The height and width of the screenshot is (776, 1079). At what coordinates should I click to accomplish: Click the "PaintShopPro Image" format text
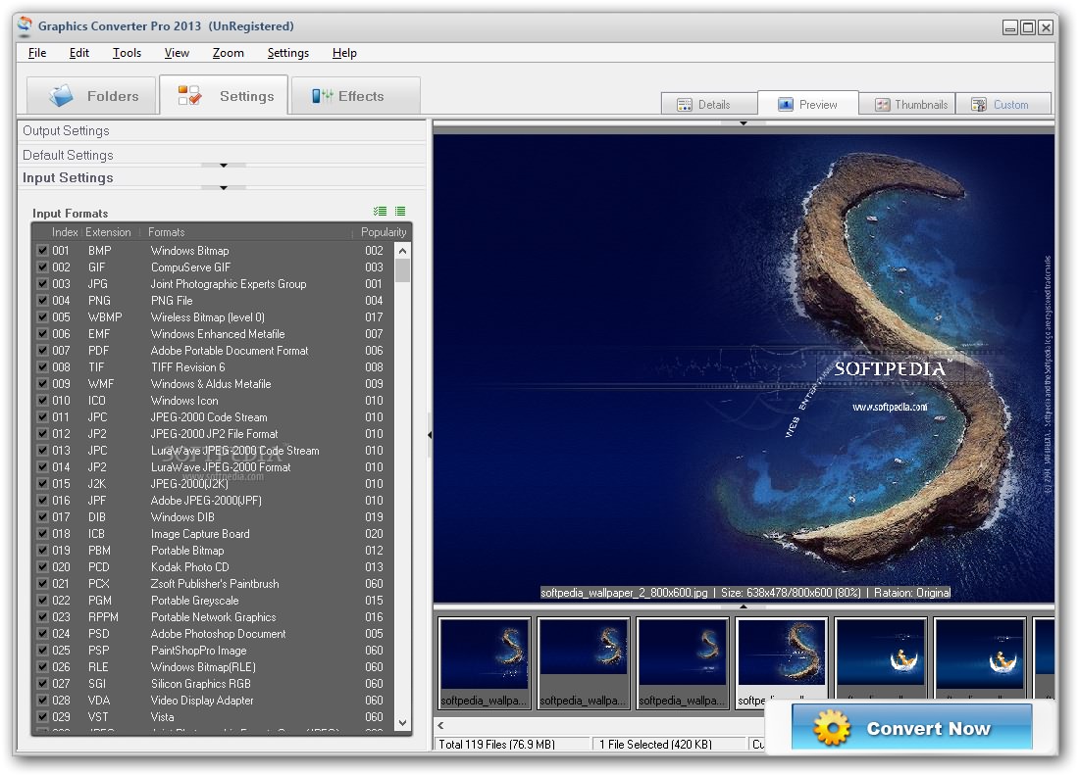tap(199, 651)
